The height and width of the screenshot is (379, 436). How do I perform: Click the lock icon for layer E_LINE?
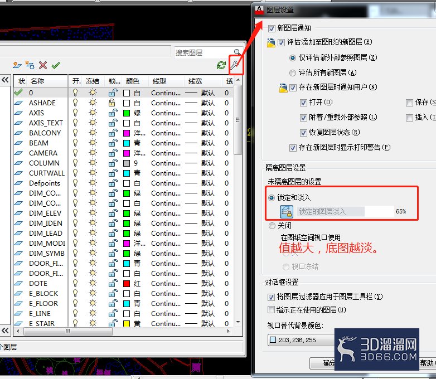pyautogui.click(x=113, y=313)
